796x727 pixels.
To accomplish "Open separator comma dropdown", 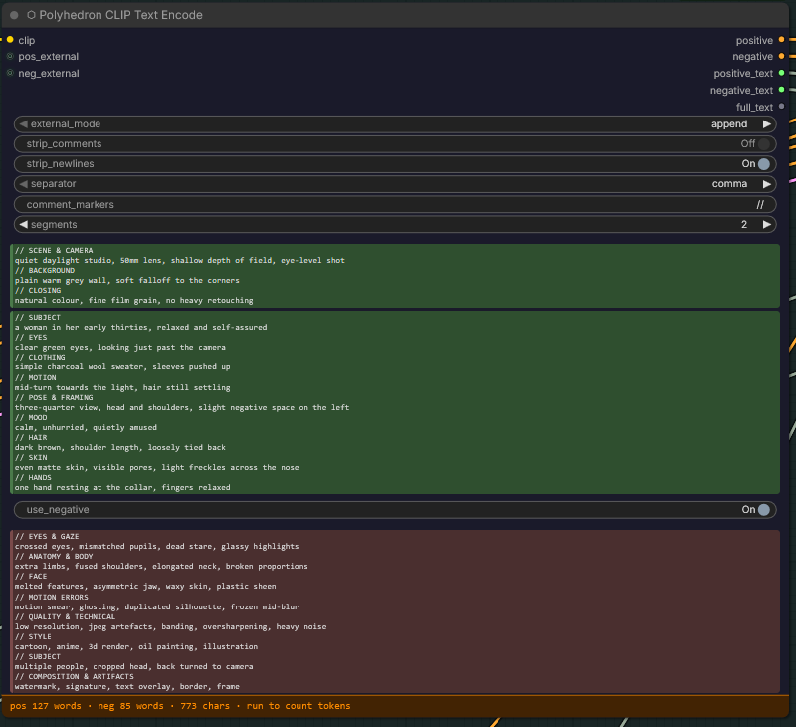I will point(729,184).
